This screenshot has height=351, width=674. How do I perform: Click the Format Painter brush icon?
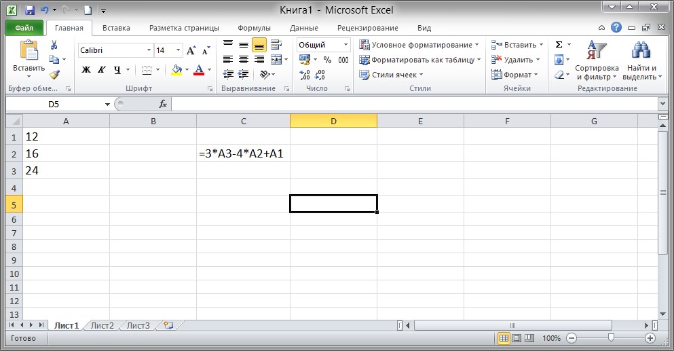[x=54, y=75]
